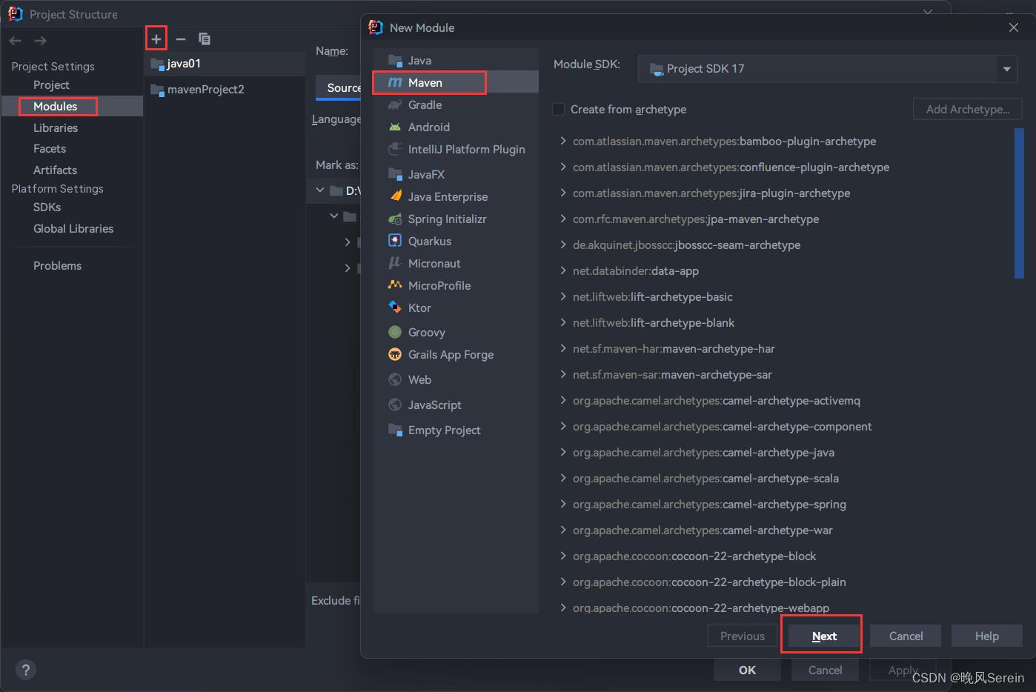Expand camel-archetype-activemq entry
This screenshot has width=1036, height=692.
pos(563,401)
